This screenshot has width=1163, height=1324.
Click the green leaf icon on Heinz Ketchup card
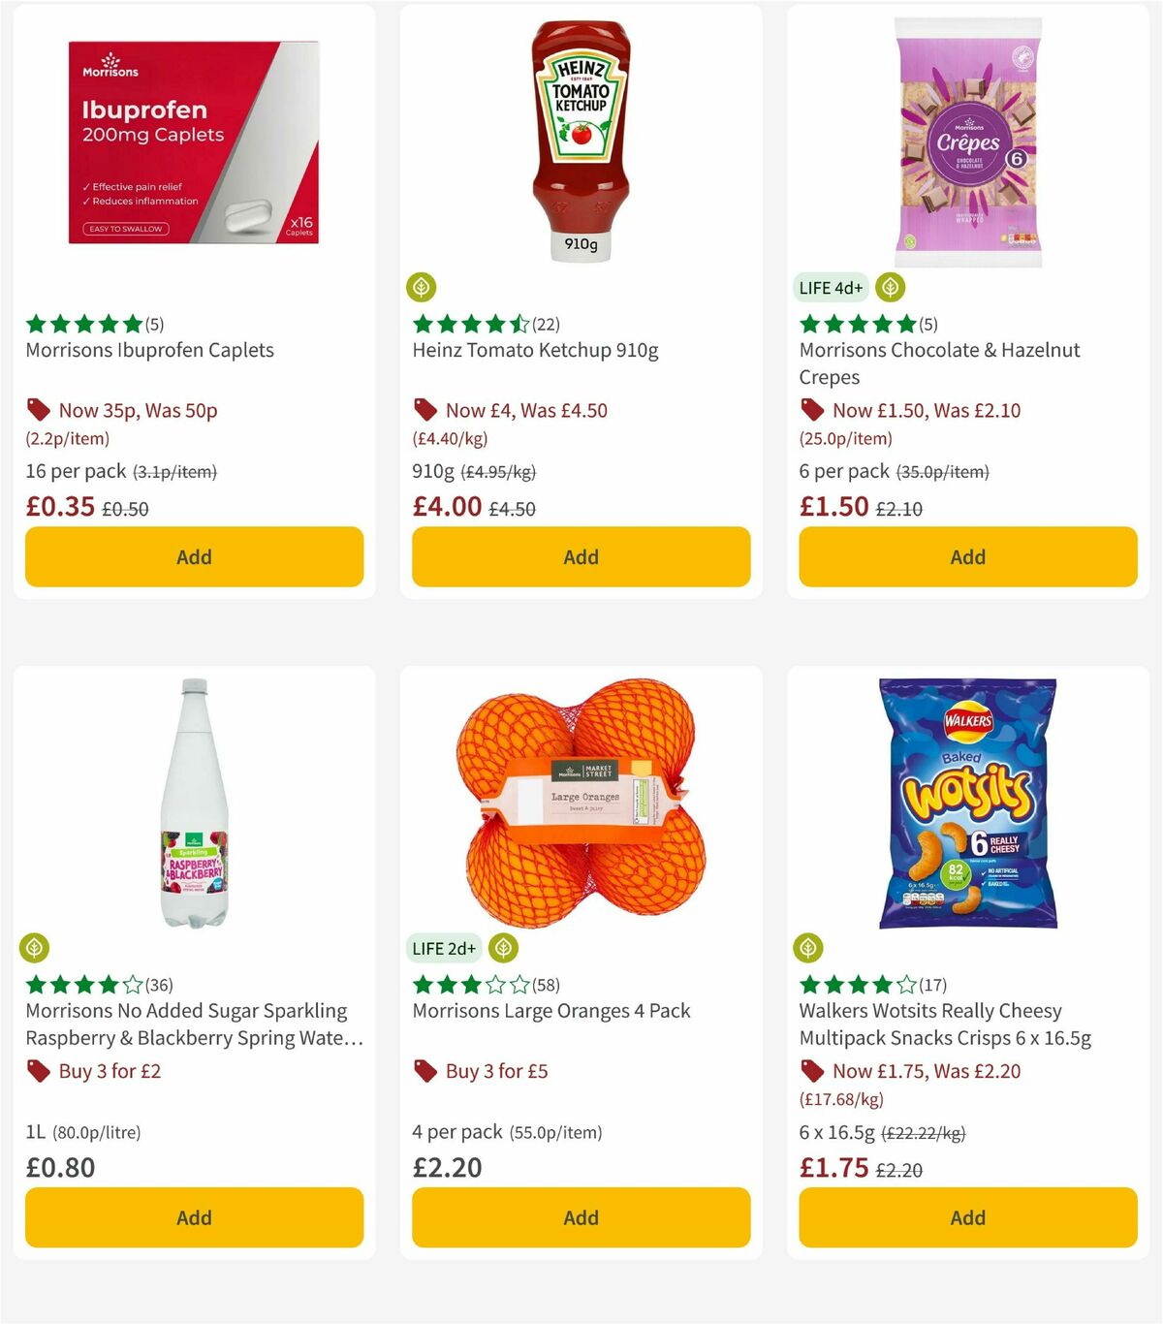423,287
